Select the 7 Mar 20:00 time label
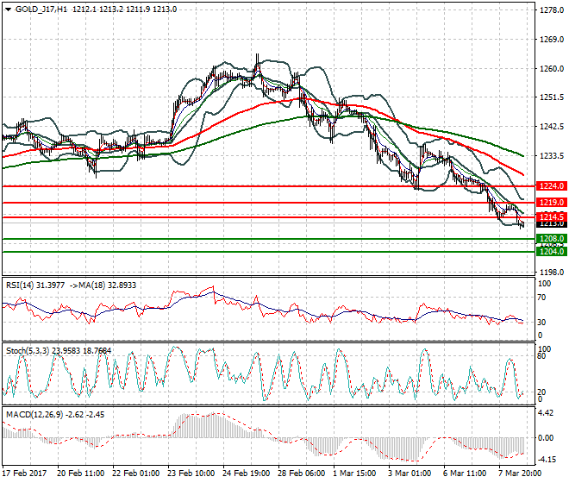 [x=520, y=474]
